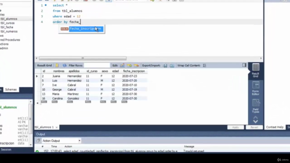The width and height of the screenshot is (290, 163).
Task: Click the edad column header
Action: [116, 71]
